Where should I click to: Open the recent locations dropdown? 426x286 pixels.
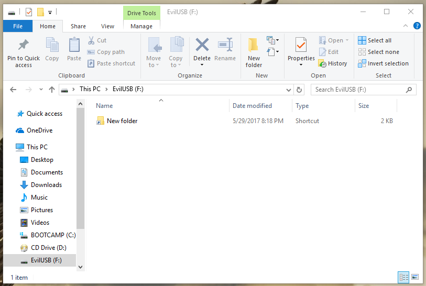(x=41, y=90)
